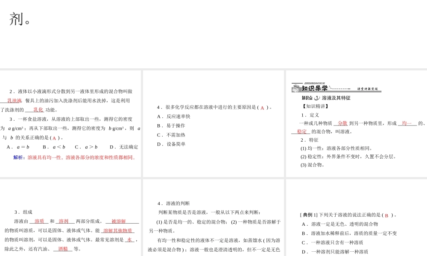Viewport: 427px width, 256px height.
Task: Click red answer B in 典例1
Action: (386, 215)
